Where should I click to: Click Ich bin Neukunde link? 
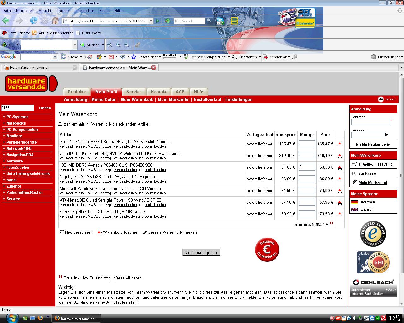pyautogui.click(x=371, y=144)
